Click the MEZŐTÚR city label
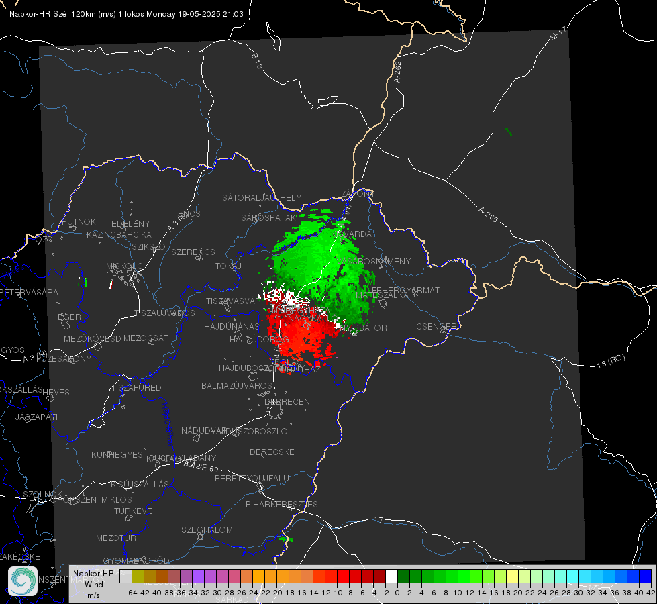 click(x=115, y=538)
